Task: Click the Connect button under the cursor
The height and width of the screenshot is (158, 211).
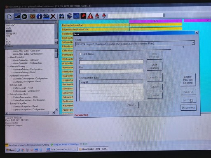Action: [x=188, y=100]
